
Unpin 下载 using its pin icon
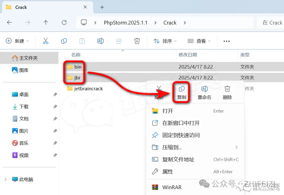pos(55,106)
